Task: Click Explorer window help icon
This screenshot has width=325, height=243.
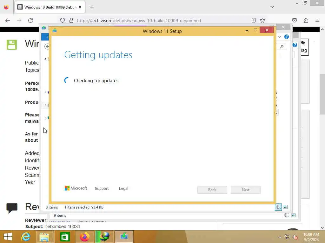Action: coord(287,37)
